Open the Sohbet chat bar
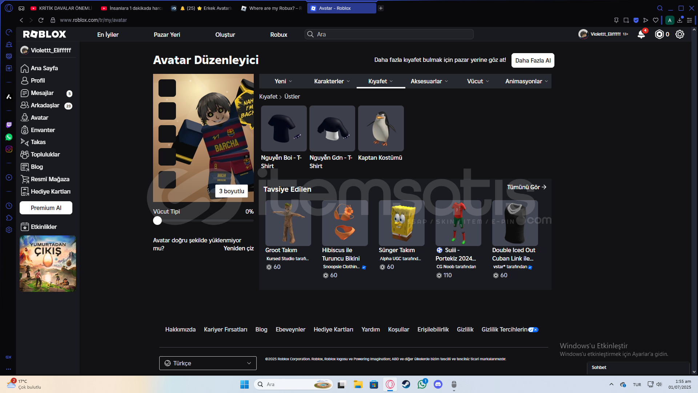 point(638,368)
